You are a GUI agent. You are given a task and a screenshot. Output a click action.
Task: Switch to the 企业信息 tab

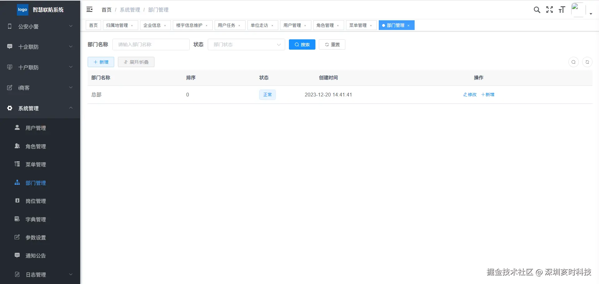tap(152, 25)
